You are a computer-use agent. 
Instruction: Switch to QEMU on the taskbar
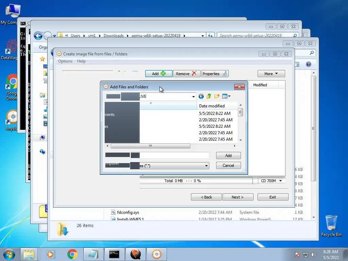pos(136,254)
